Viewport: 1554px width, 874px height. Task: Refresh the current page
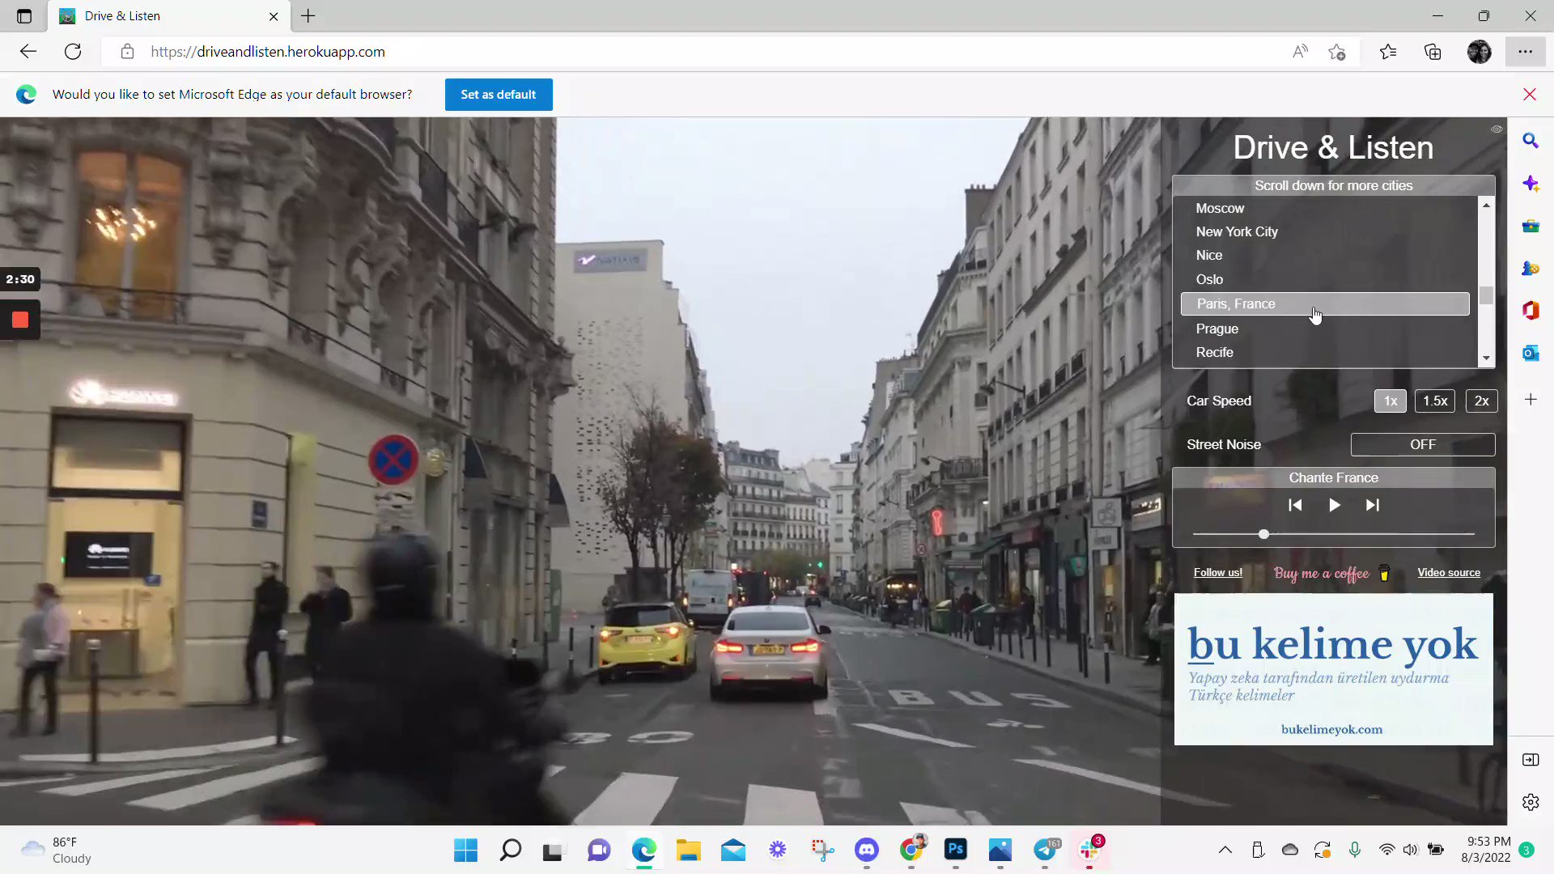coord(73,52)
